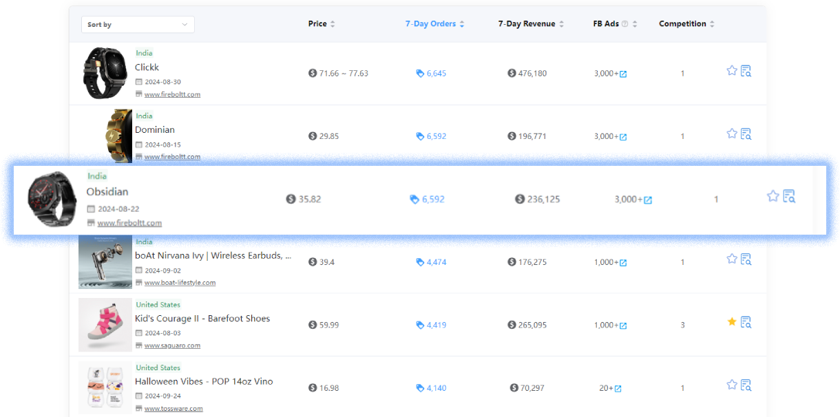Click Halloween Vibes - POP 14oz Vino title
This screenshot has width=840, height=417.
coord(204,382)
